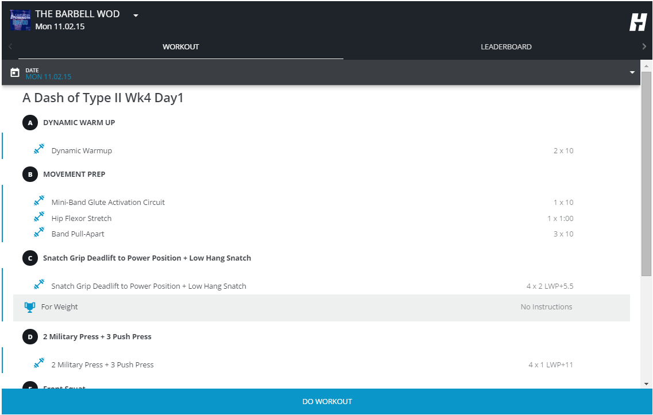Click the vertical scrollbar thumb
The image size is (653, 415).
[646, 174]
